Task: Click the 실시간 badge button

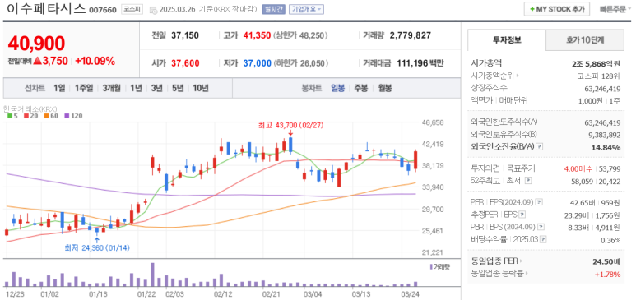Action: (274, 9)
